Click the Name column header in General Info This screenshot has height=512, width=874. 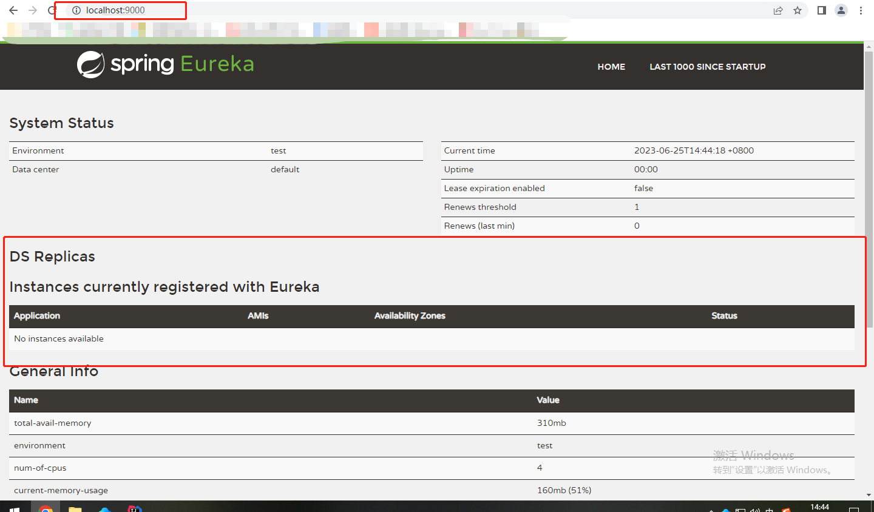click(x=26, y=400)
